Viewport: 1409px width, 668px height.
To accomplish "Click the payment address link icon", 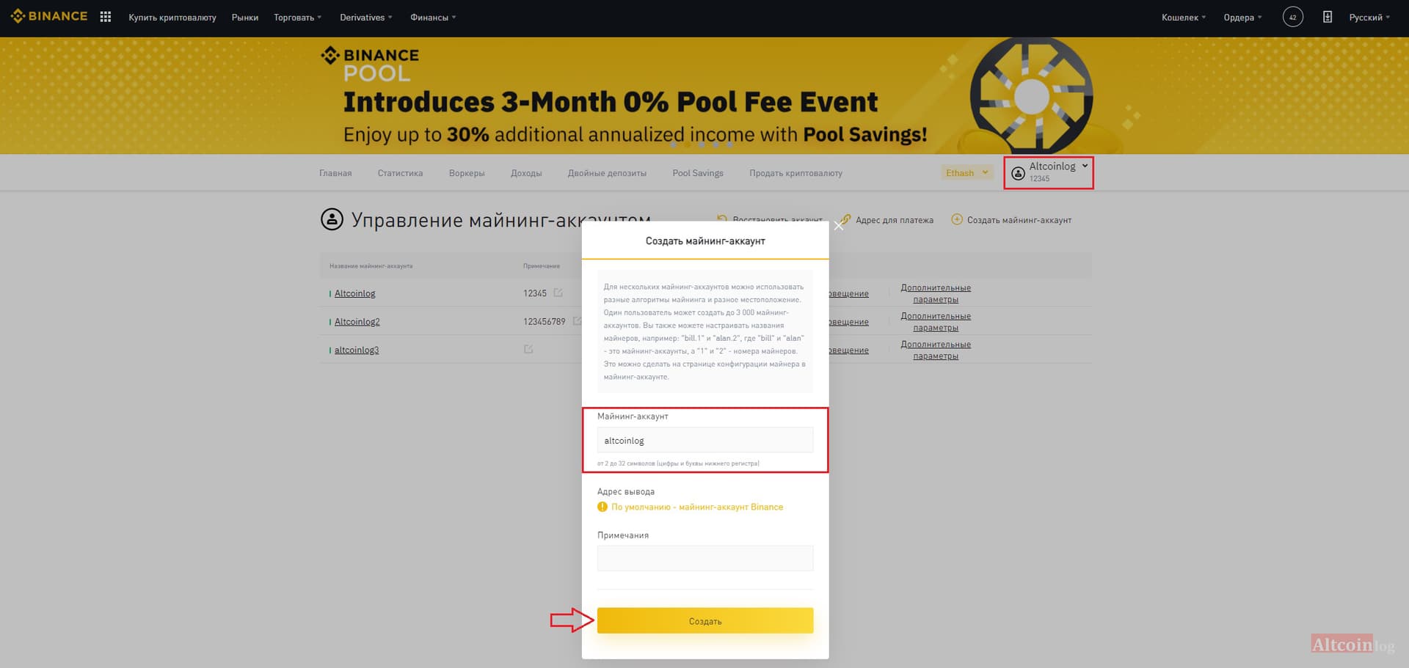I will pos(846,219).
